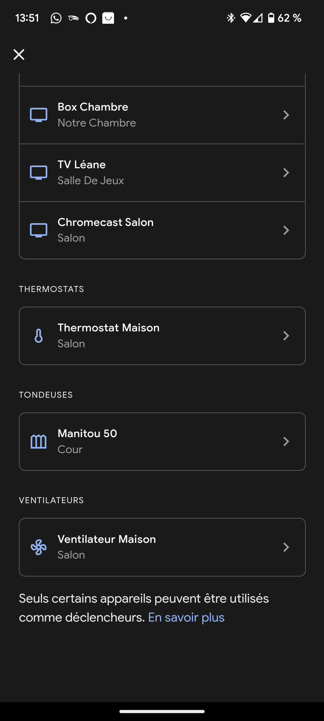Select the Manitou 50 device name
This screenshot has height=721, width=324.
click(87, 434)
